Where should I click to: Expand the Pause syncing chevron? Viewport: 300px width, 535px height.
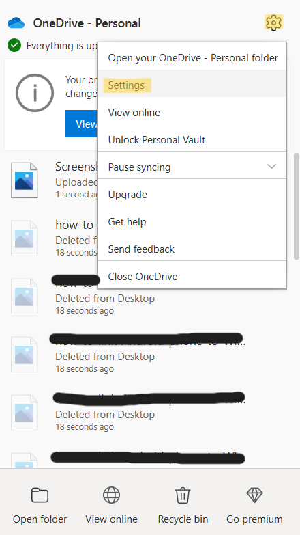click(x=271, y=167)
